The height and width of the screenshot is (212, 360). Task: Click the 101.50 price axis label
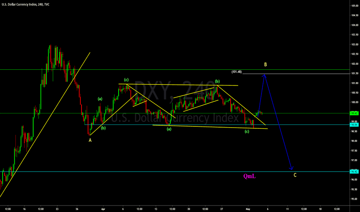pyautogui.click(x=355, y=73)
